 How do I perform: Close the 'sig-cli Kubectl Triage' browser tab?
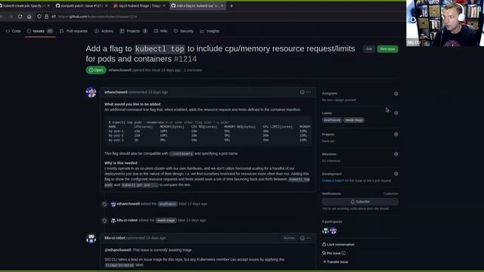[x=164, y=6]
